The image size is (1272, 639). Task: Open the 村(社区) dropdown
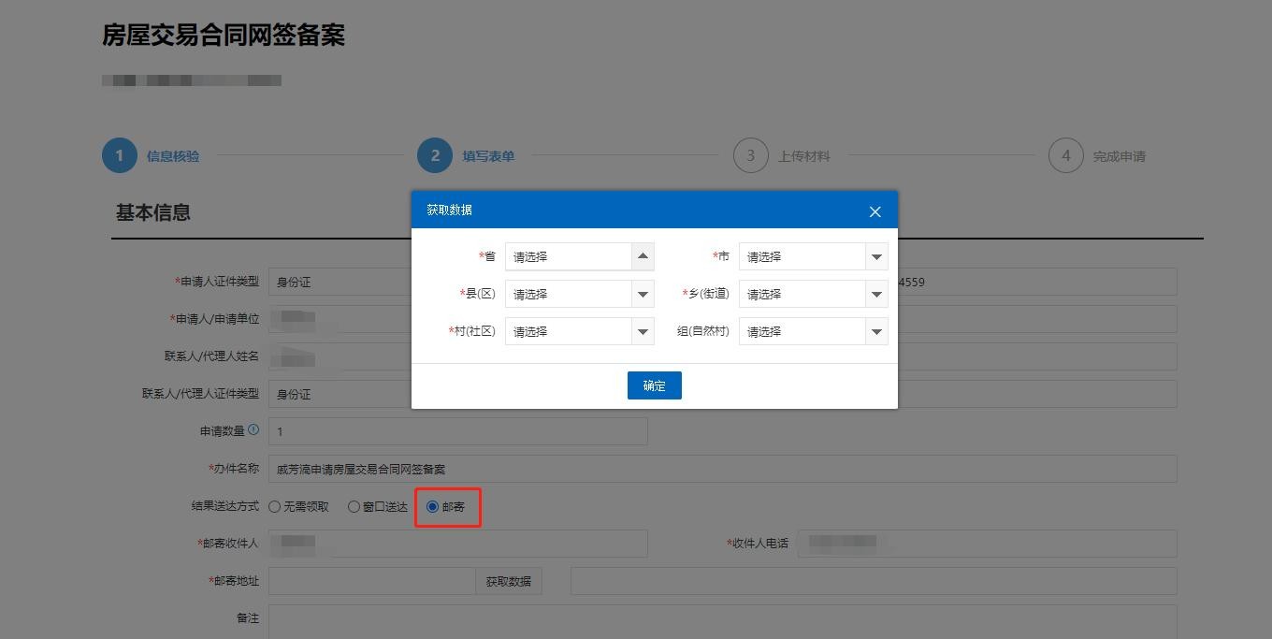(x=579, y=331)
